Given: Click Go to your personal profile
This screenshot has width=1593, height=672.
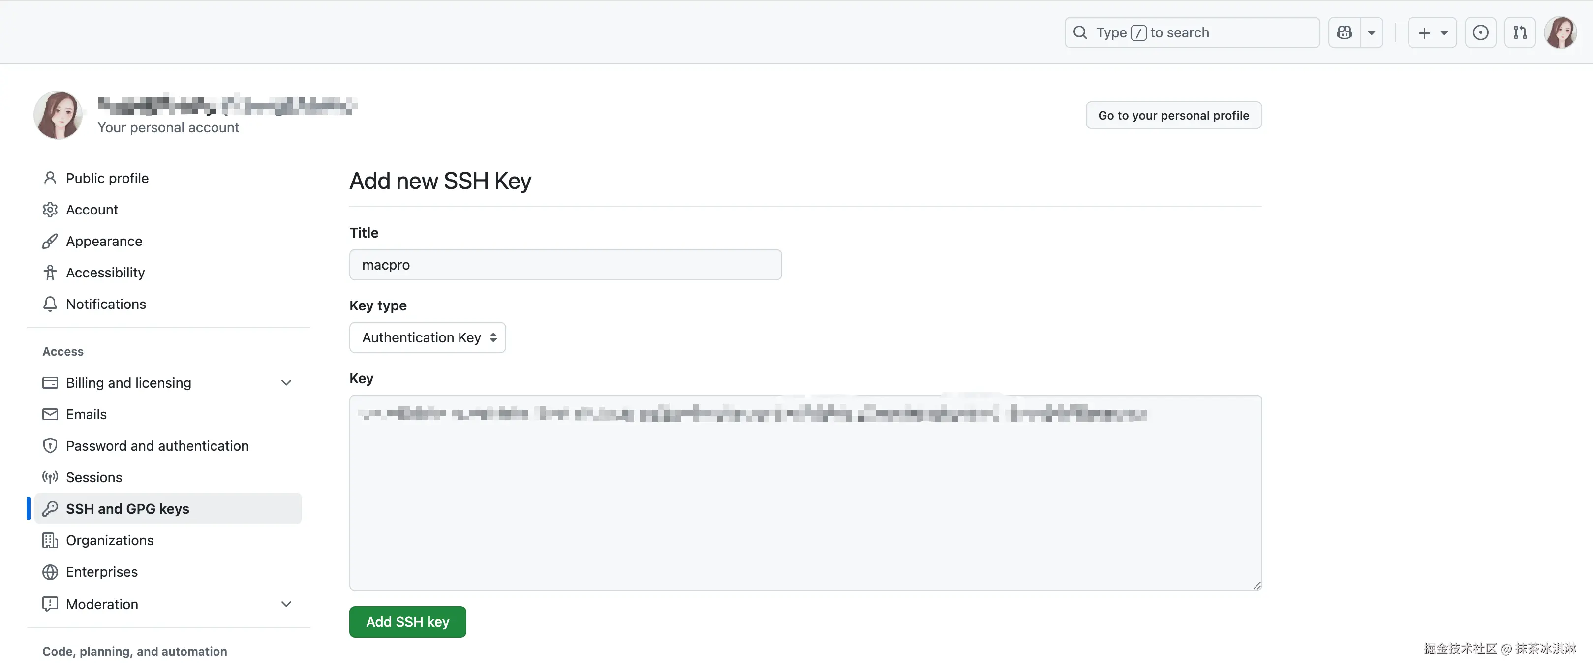Looking at the screenshot, I should [x=1173, y=116].
